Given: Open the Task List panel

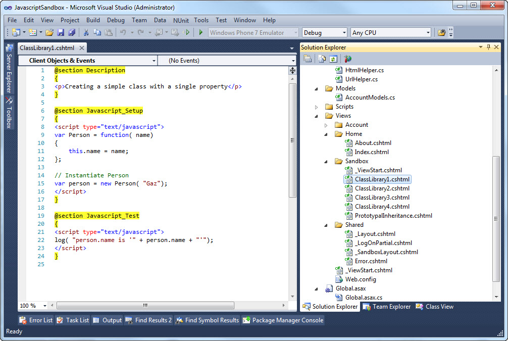Looking at the screenshot, I should (73, 320).
